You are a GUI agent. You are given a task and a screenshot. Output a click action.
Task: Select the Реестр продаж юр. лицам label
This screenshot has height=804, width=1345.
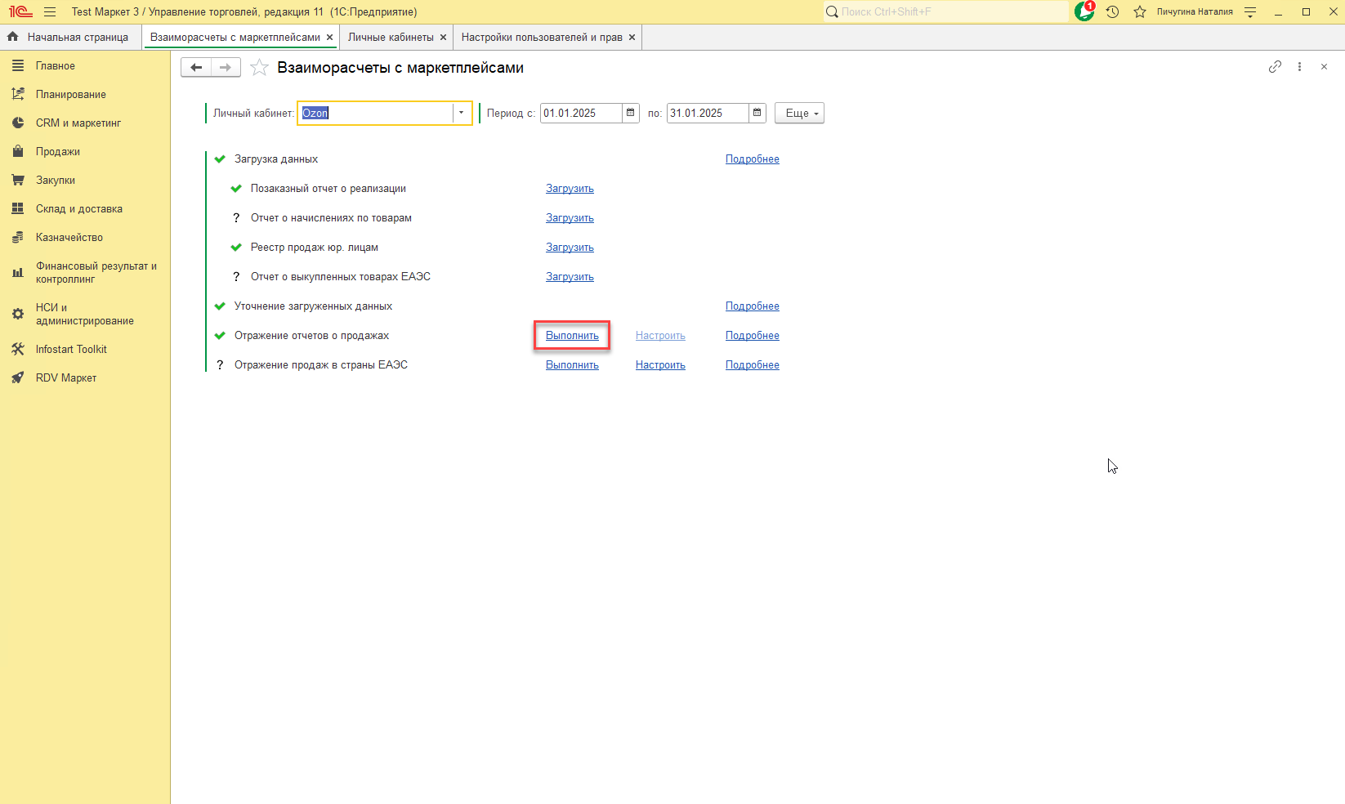click(315, 248)
